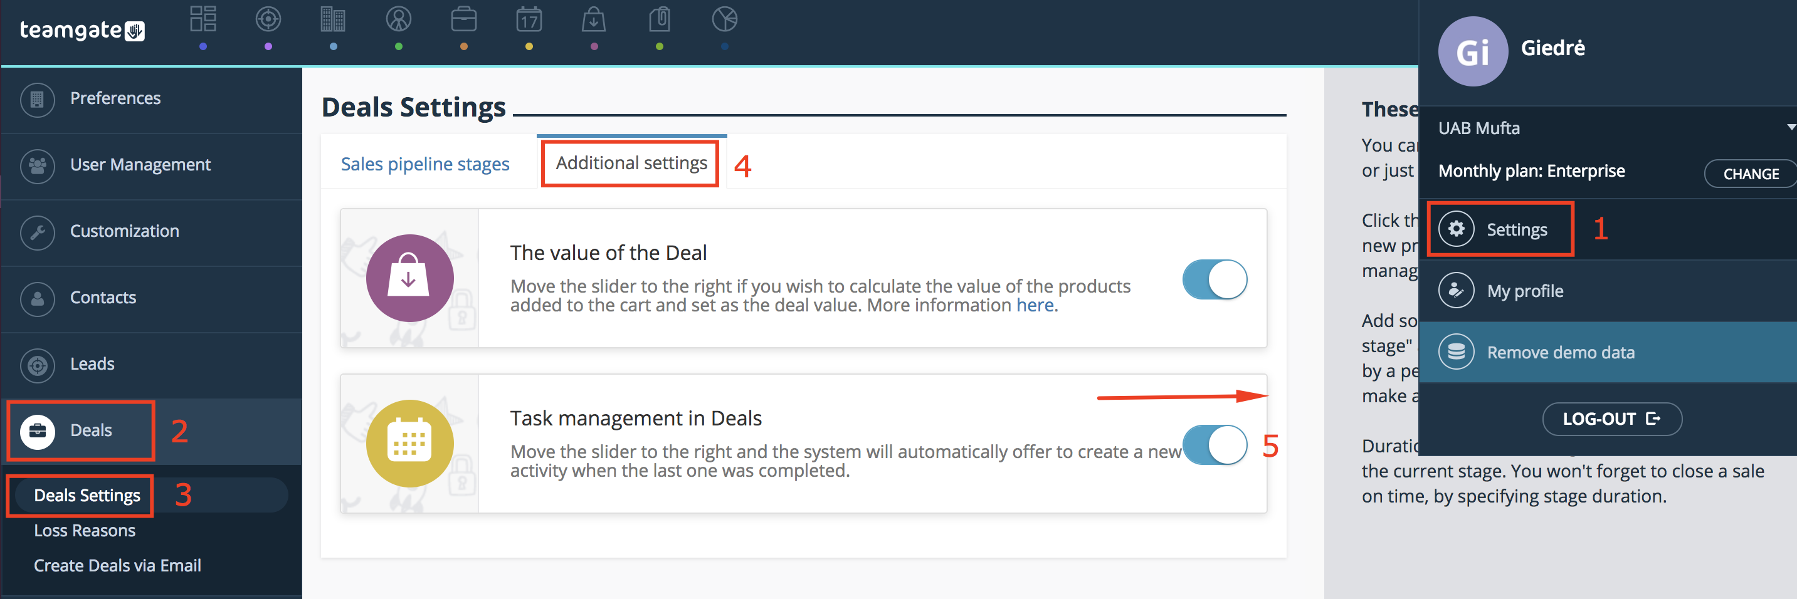Click the Remove demo data database icon
The image size is (1797, 599).
1456,352
